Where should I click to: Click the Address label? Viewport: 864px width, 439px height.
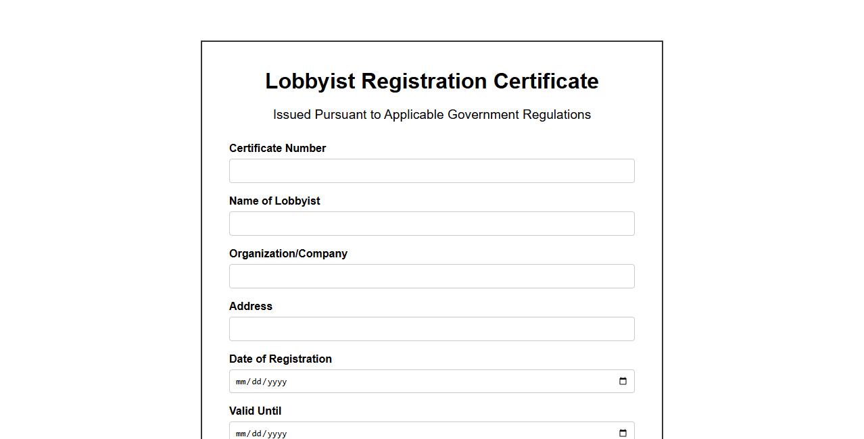(251, 306)
